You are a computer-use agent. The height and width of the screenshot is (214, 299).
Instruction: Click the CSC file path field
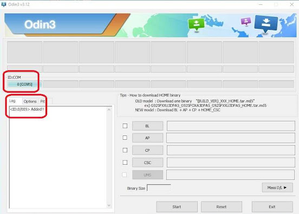pos(231,163)
